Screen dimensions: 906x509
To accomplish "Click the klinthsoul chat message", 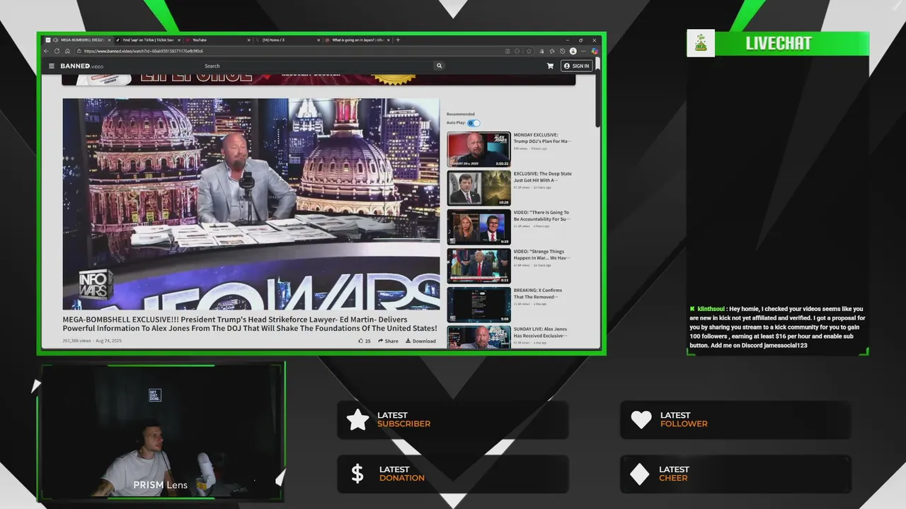I will [x=777, y=327].
